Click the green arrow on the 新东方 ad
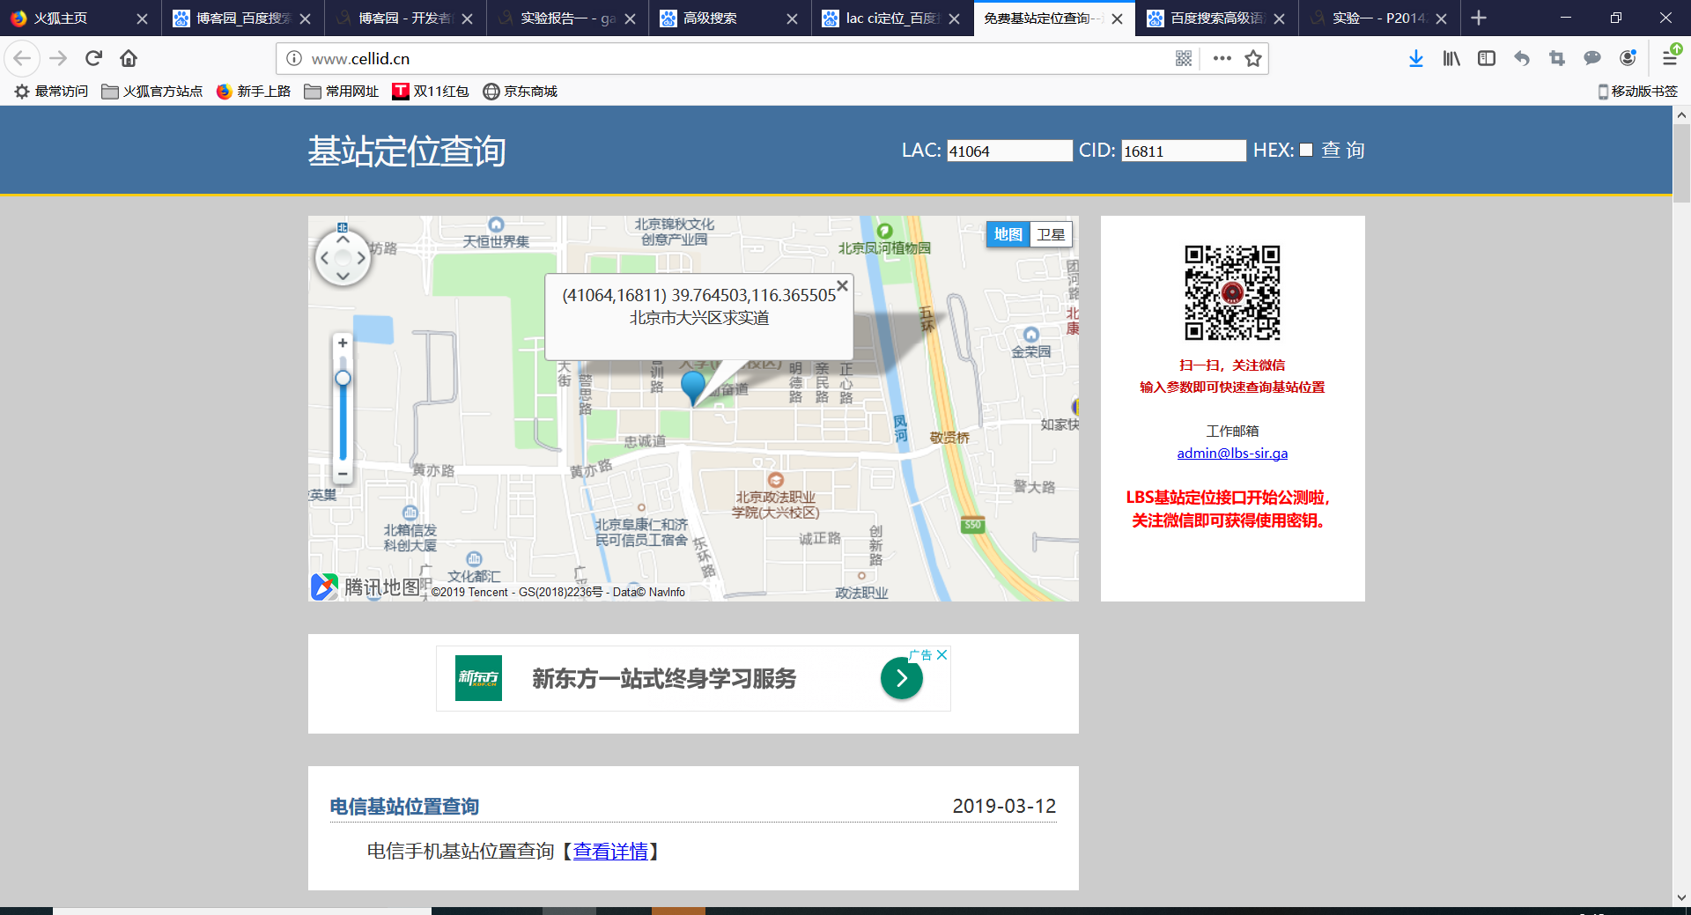1691x915 pixels. tap(901, 678)
